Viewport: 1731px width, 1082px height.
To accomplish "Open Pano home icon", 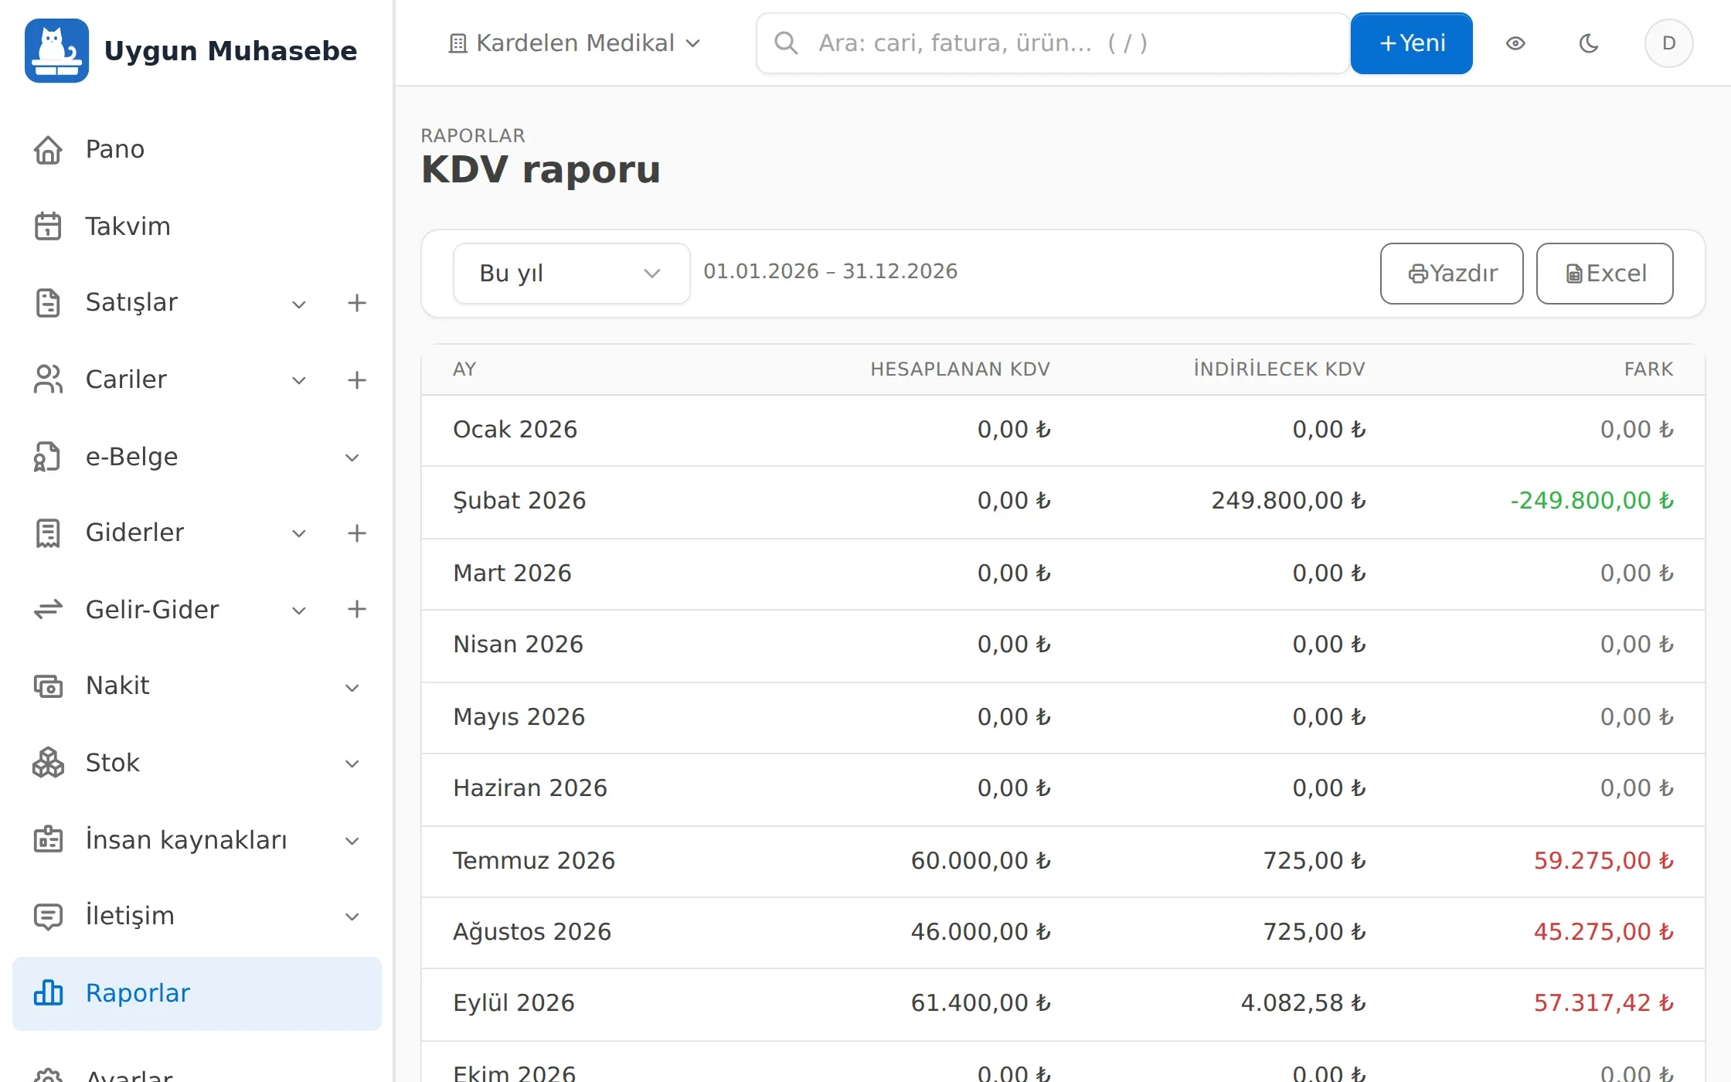I will (48, 149).
